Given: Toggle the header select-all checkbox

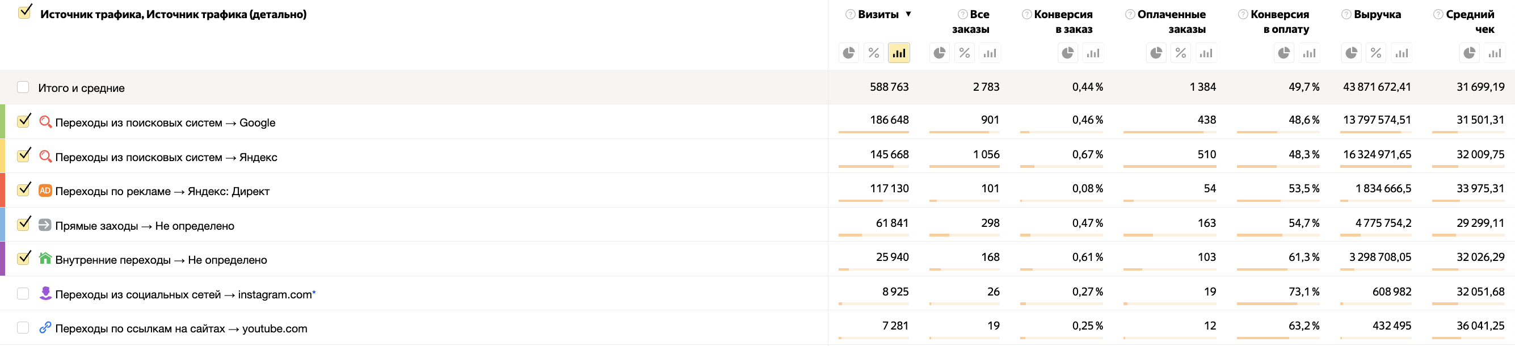Looking at the screenshot, I should 24,13.
